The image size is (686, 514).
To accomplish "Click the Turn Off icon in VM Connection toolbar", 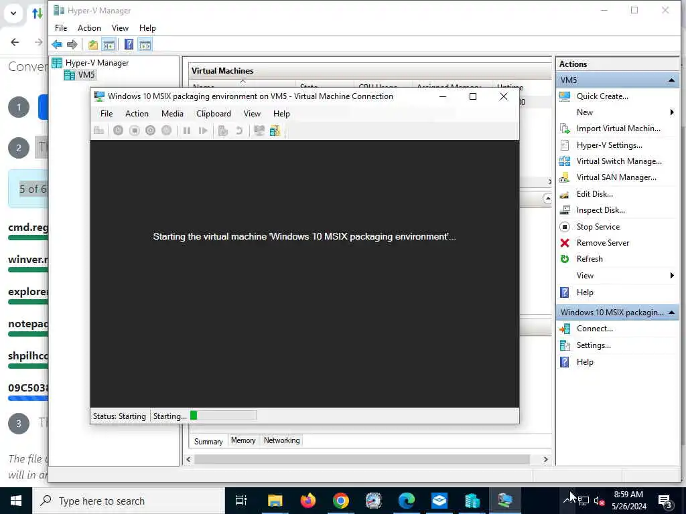I will [x=134, y=131].
